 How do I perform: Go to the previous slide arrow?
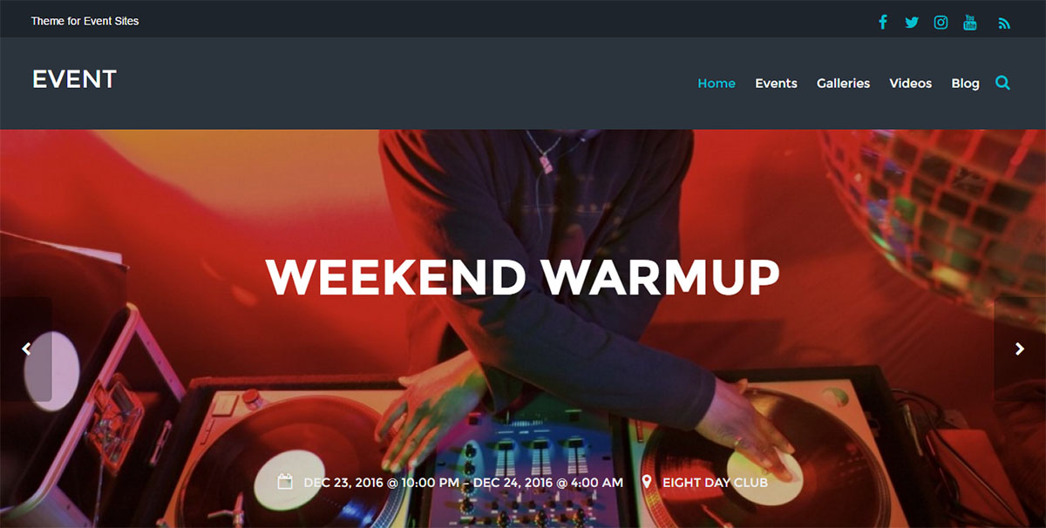coord(26,349)
